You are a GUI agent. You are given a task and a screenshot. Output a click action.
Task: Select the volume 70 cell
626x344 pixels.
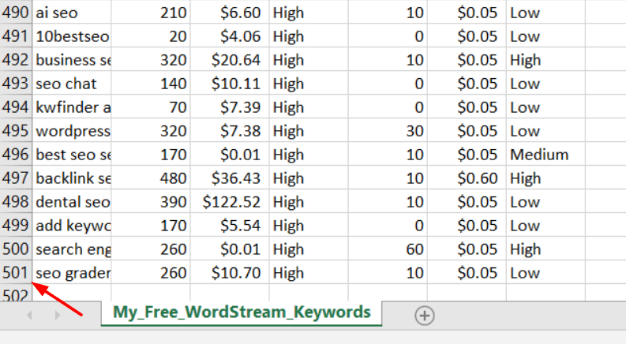(151, 107)
